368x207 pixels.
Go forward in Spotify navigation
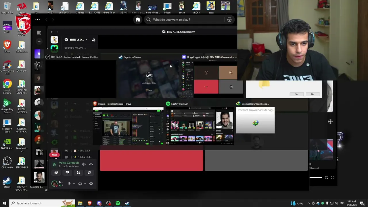(53, 20)
